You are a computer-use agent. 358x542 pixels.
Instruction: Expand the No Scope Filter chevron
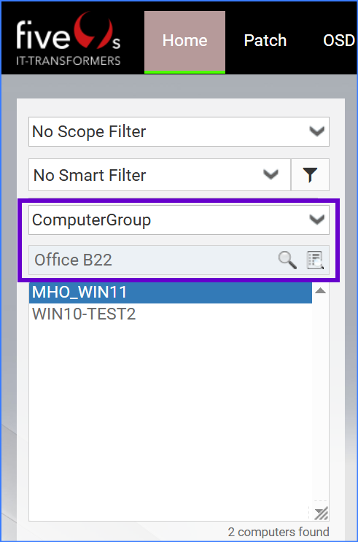tap(317, 131)
